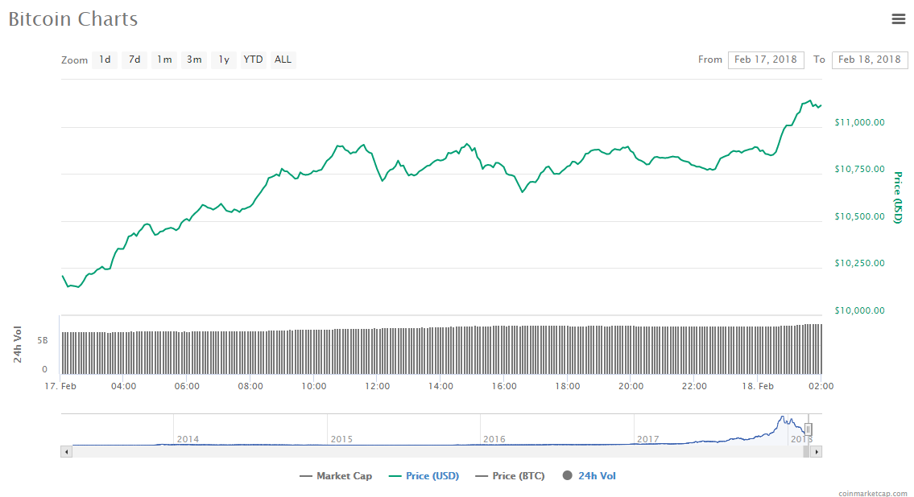914x497 pixels.
Task: Click the Bitcoin Charts title
Action: click(72, 18)
